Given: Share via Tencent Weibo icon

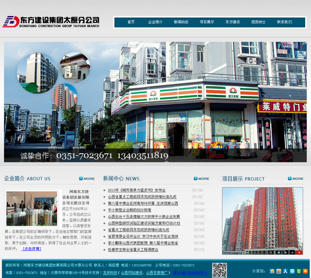Looking at the screenshot, I should 292,271.
